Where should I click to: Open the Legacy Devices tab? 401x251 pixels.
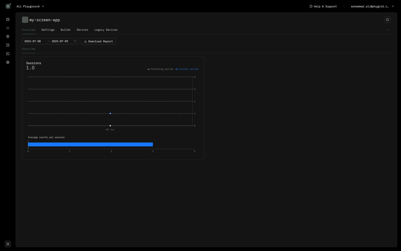coord(106,30)
